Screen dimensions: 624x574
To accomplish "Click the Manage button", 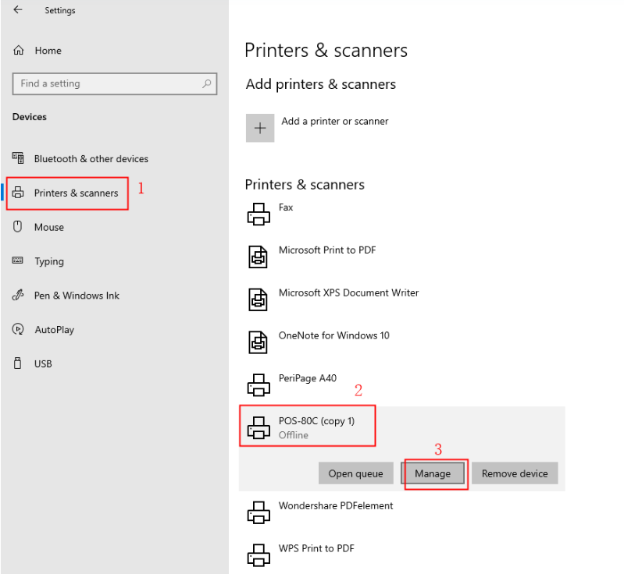I will click(x=433, y=473).
